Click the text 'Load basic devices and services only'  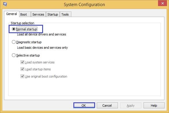pyautogui.click(x=42, y=48)
